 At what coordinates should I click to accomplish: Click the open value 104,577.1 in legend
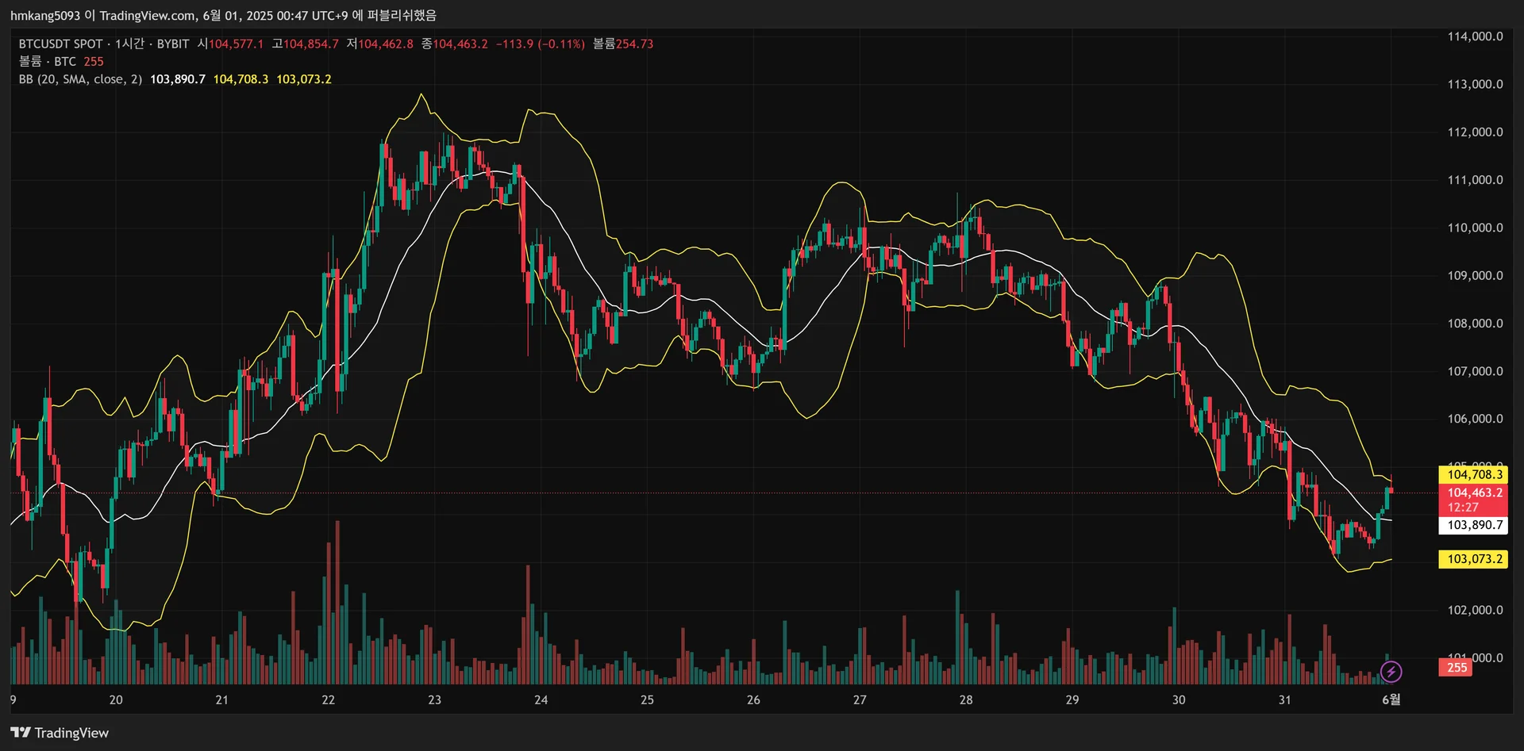(236, 44)
